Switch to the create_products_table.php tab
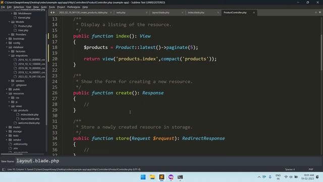The height and width of the screenshot is (182, 323). [x=83, y=13]
